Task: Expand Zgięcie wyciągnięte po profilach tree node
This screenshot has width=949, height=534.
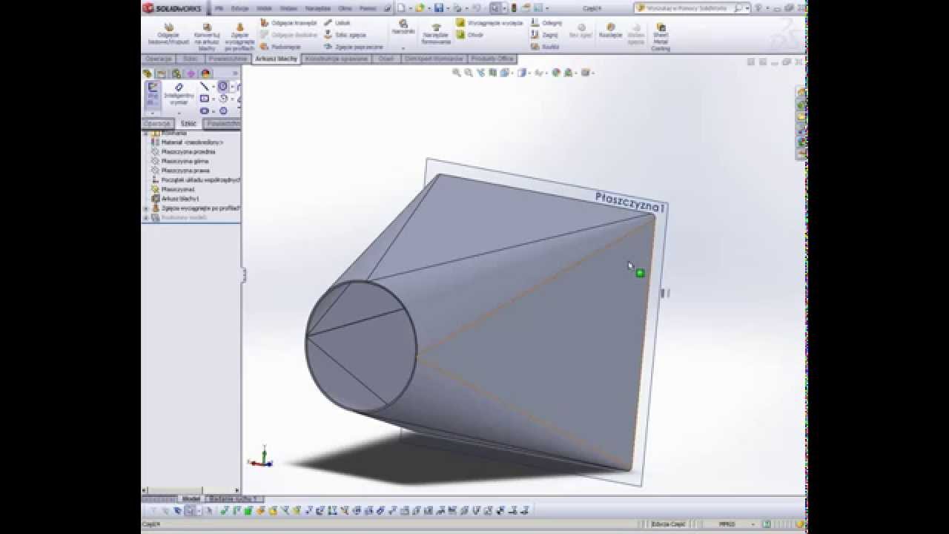Action: coord(146,208)
